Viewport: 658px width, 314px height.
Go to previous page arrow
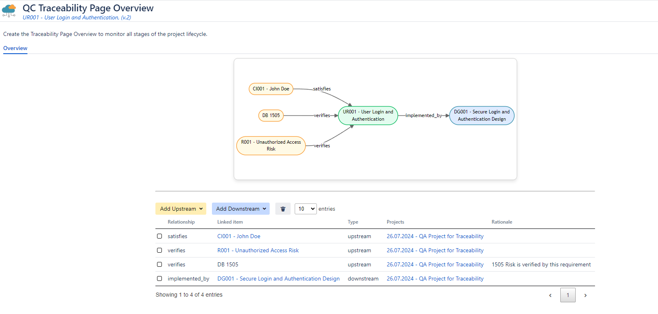point(550,295)
